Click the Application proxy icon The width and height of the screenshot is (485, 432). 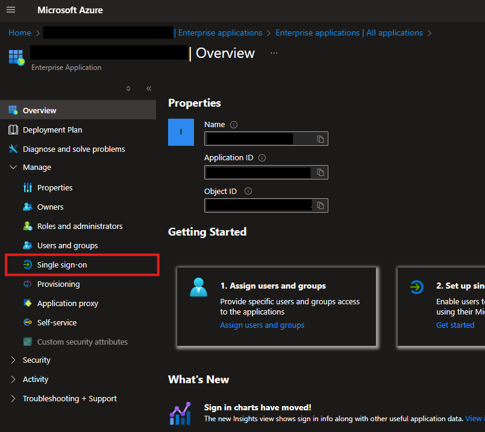(28, 303)
